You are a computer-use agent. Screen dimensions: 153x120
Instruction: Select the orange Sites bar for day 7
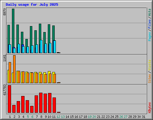click(x=37, y=78)
